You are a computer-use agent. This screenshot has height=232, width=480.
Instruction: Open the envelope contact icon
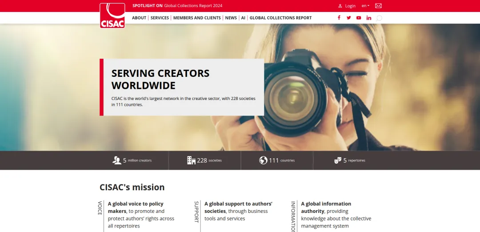378,6
